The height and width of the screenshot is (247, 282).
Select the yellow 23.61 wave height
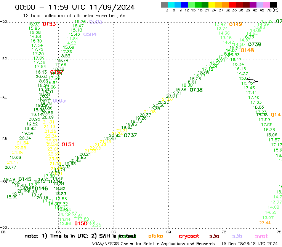pos(54,159)
